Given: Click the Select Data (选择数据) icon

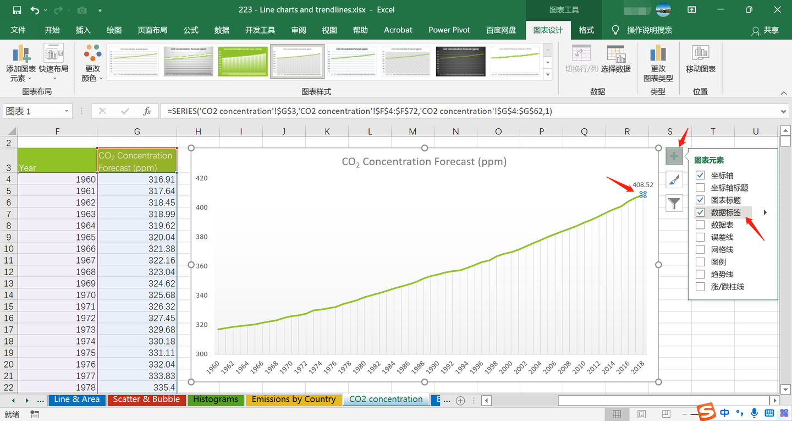Looking at the screenshot, I should point(615,55).
